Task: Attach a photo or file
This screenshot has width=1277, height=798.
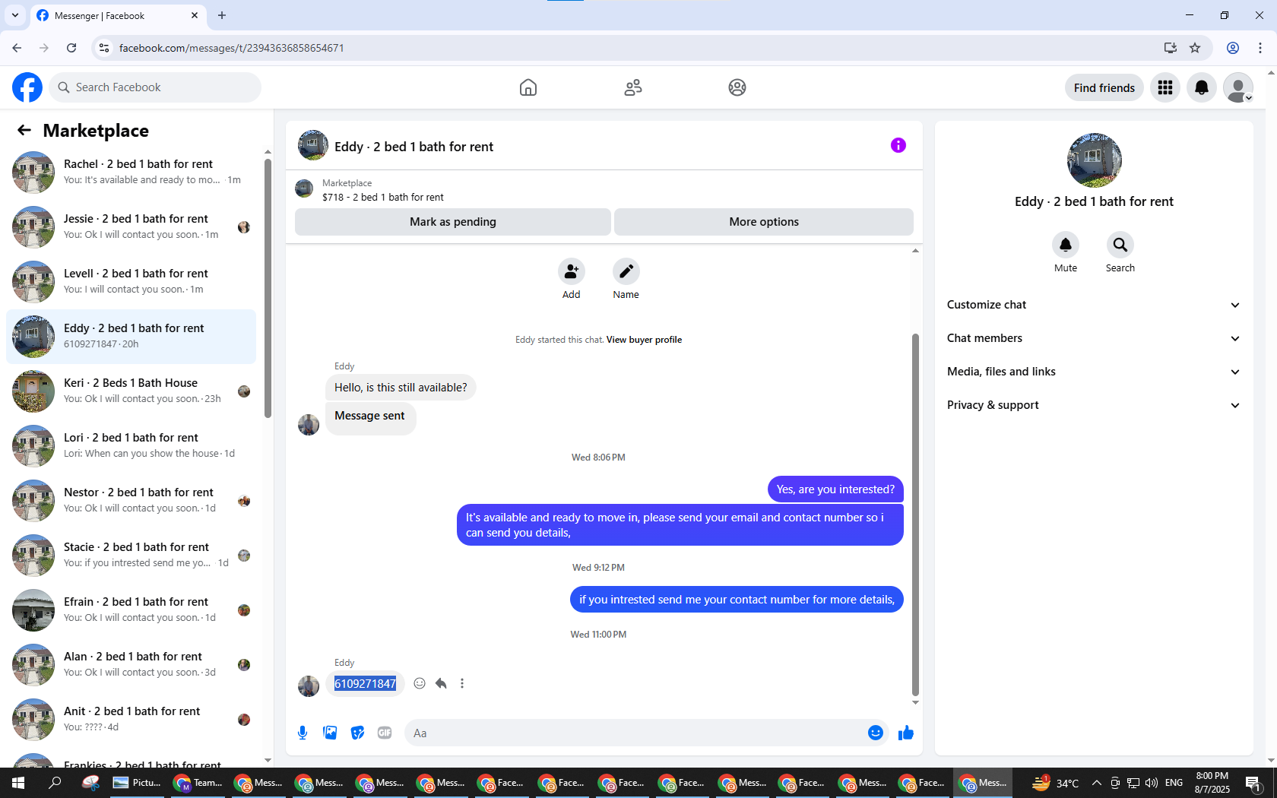Action: click(330, 733)
